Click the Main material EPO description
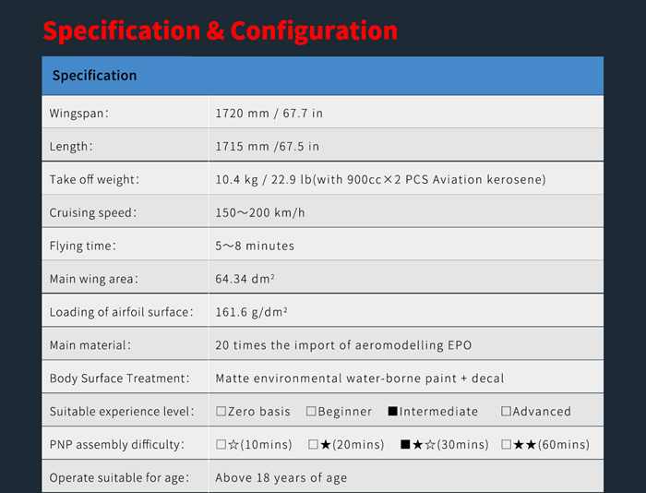Screen dimensions: 646x493 (x=343, y=345)
